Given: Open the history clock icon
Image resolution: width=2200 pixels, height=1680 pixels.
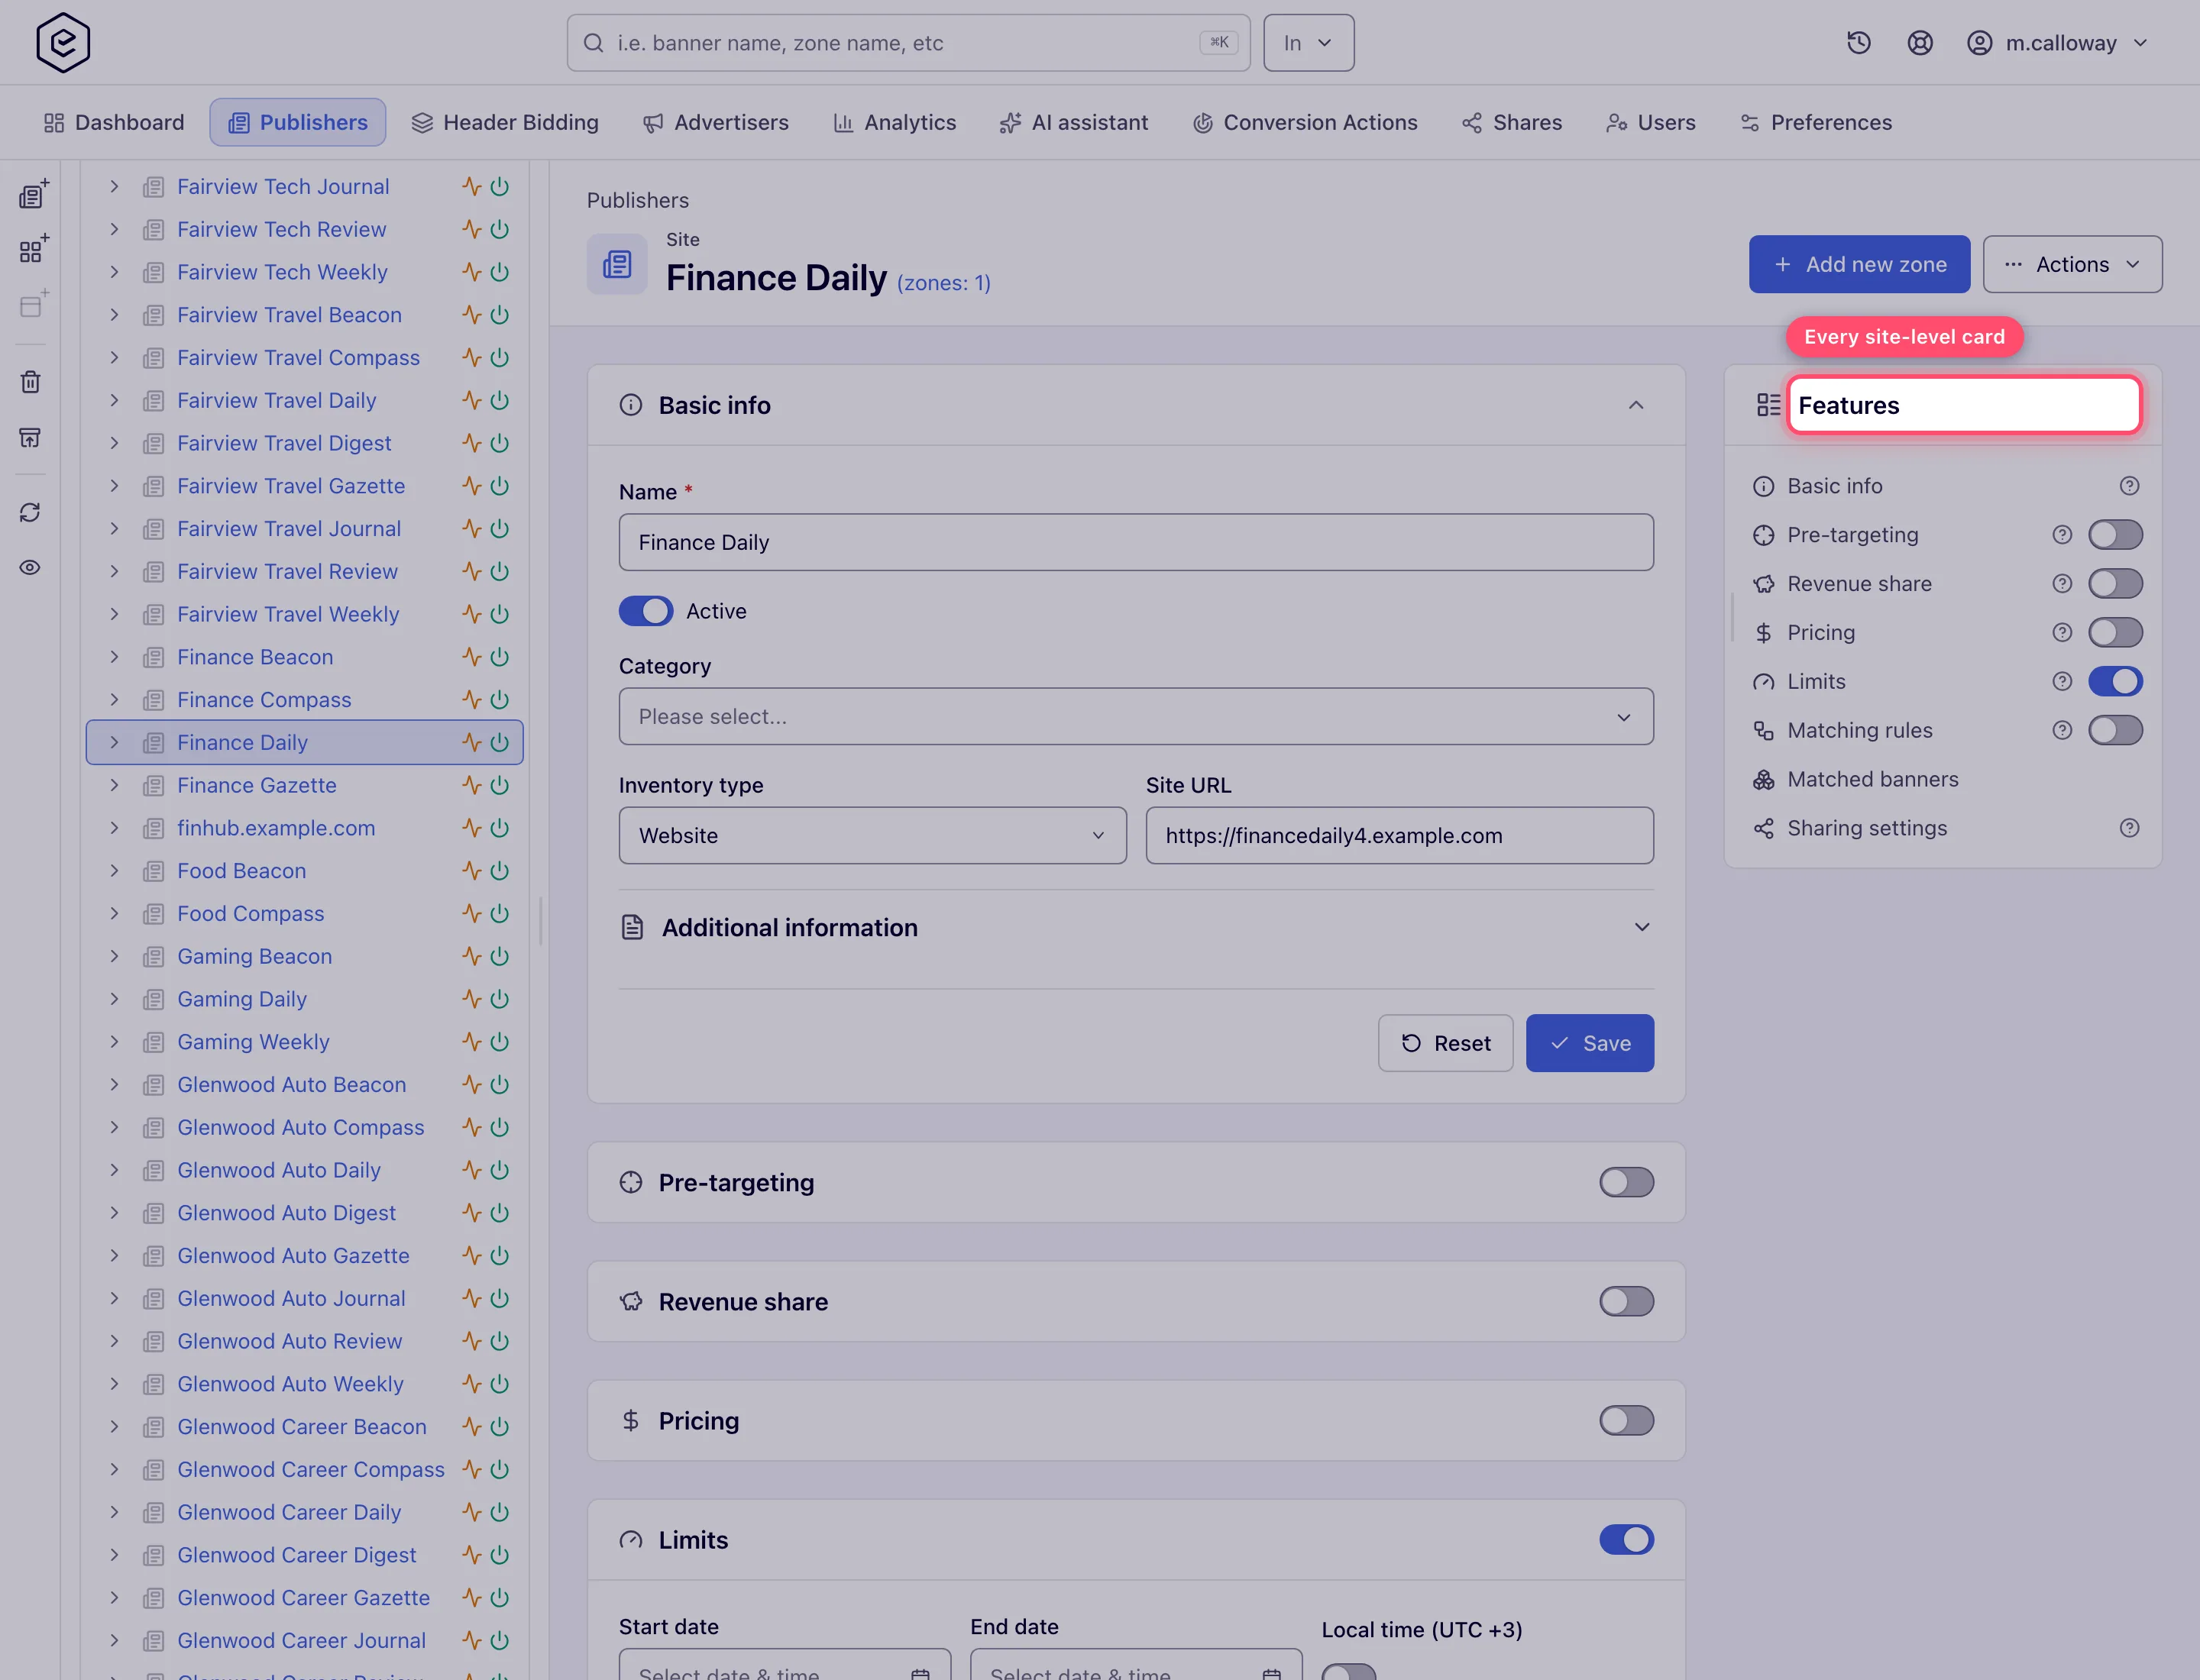Looking at the screenshot, I should 1859,43.
